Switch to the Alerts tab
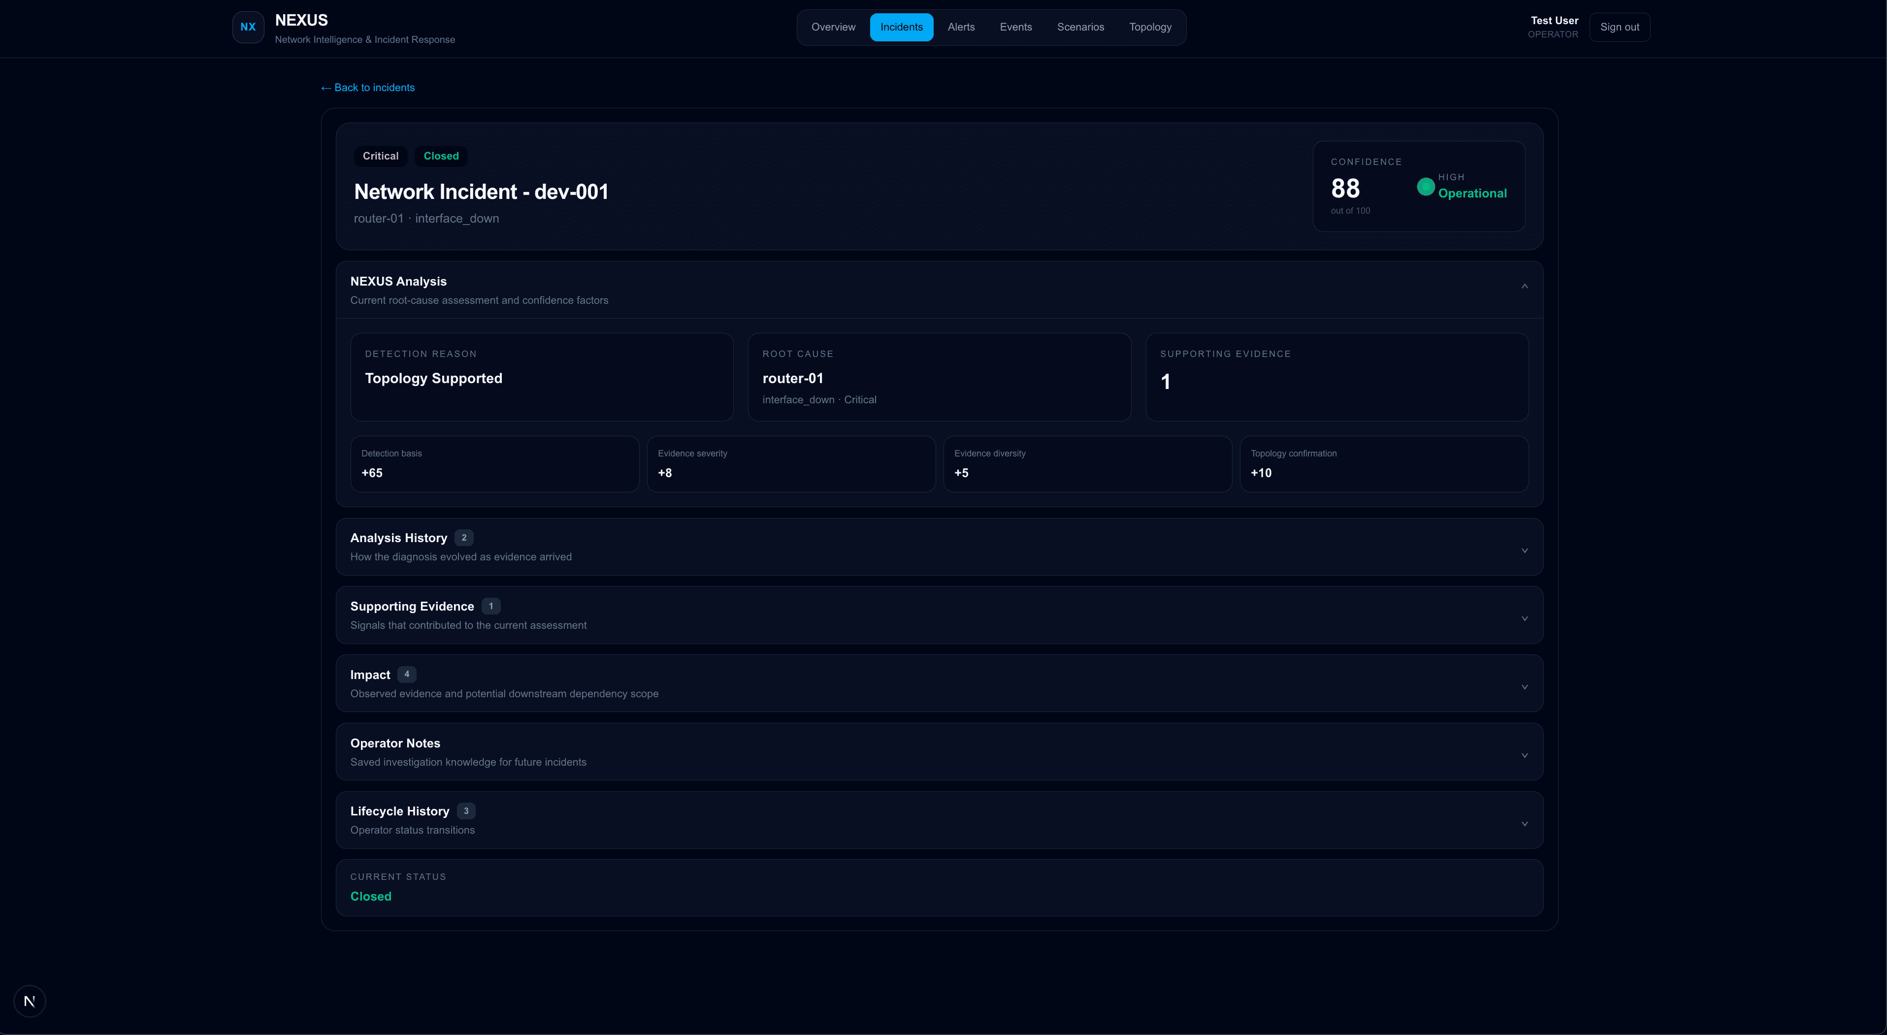The height and width of the screenshot is (1035, 1887). [961, 27]
